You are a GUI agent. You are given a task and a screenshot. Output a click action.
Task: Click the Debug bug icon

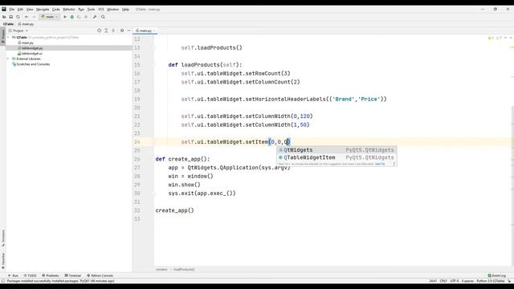point(71,17)
